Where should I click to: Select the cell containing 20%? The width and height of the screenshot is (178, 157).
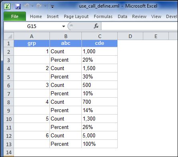tap(99, 60)
